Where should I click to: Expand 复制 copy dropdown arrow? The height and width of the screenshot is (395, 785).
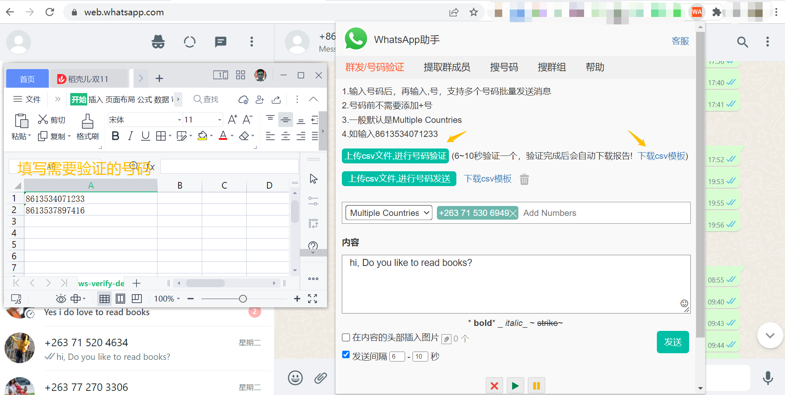point(69,136)
